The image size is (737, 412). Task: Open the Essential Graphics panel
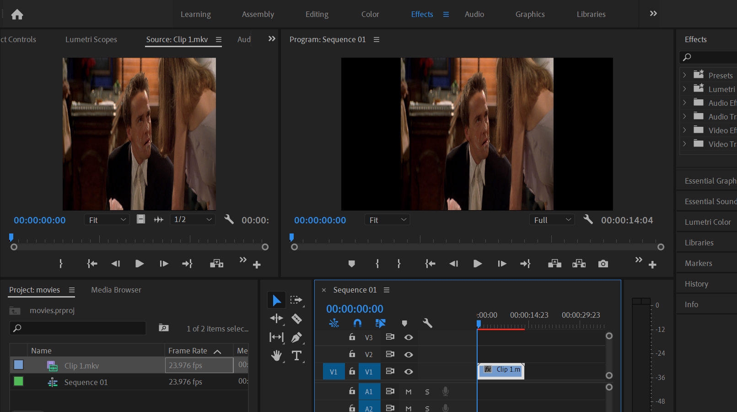click(x=710, y=181)
